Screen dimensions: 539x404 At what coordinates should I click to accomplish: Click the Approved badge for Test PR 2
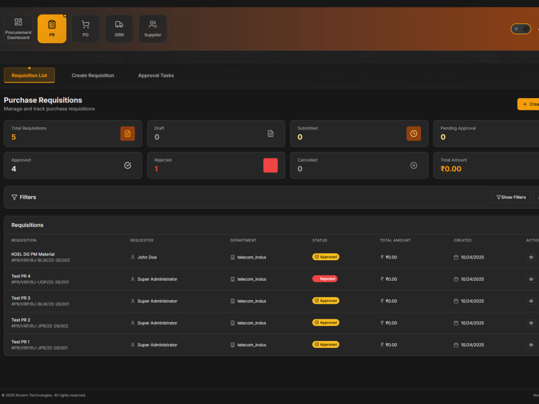point(326,323)
